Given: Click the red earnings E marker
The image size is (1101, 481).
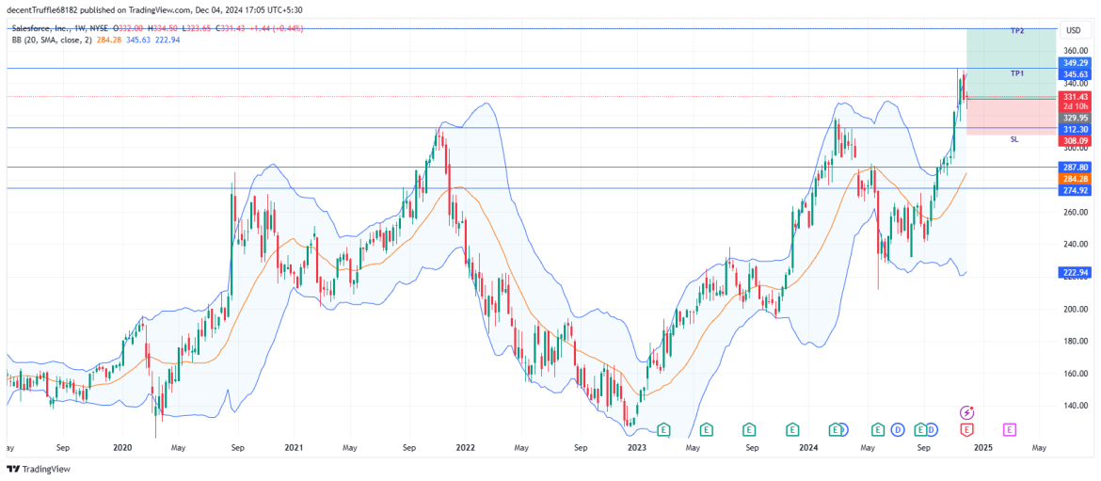Looking at the screenshot, I should (x=965, y=430).
